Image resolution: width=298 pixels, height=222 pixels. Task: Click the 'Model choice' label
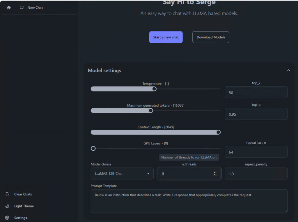[x=101, y=164]
